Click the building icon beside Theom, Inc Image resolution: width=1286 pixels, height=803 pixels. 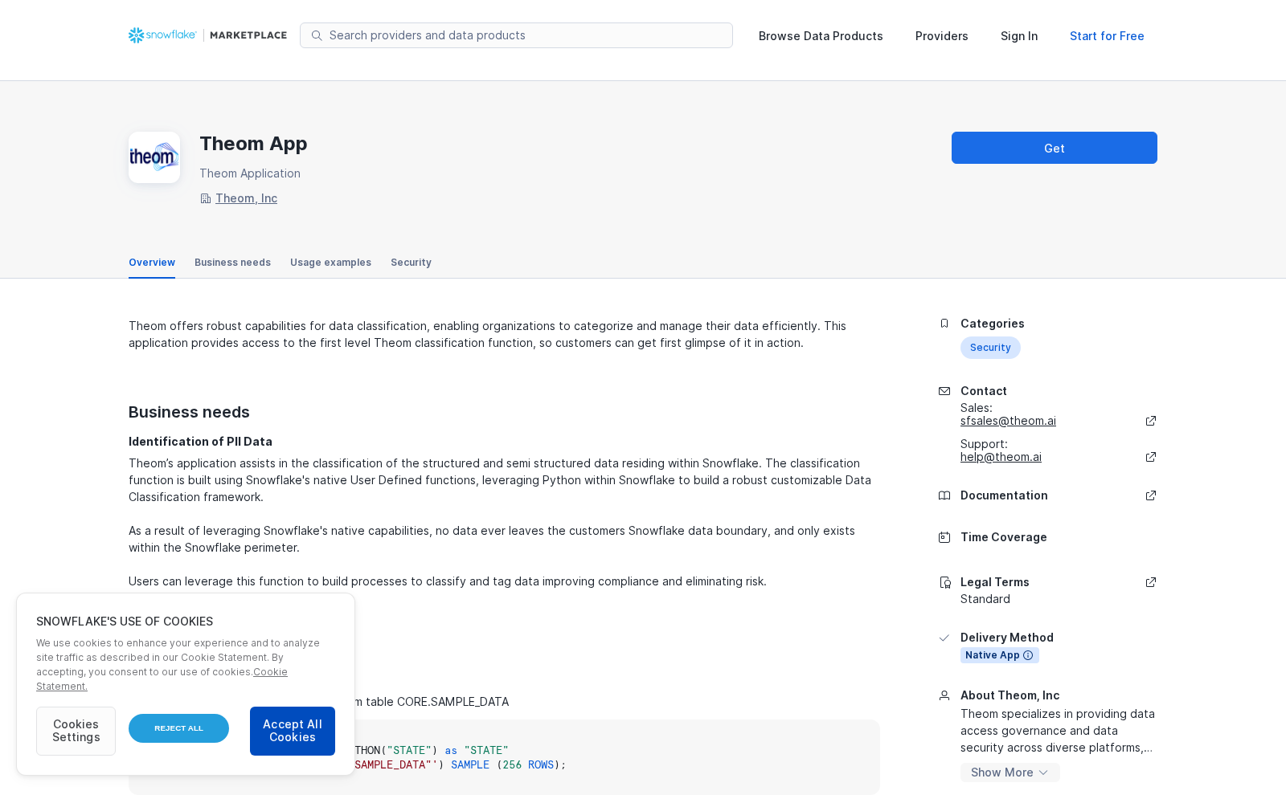(x=205, y=198)
